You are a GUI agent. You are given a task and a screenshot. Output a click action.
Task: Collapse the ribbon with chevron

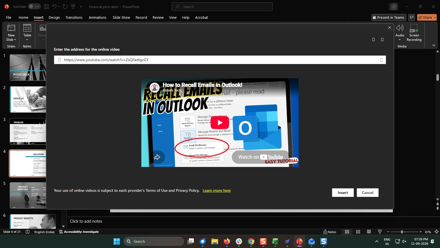pyautogui.click(x=434, y=45)
